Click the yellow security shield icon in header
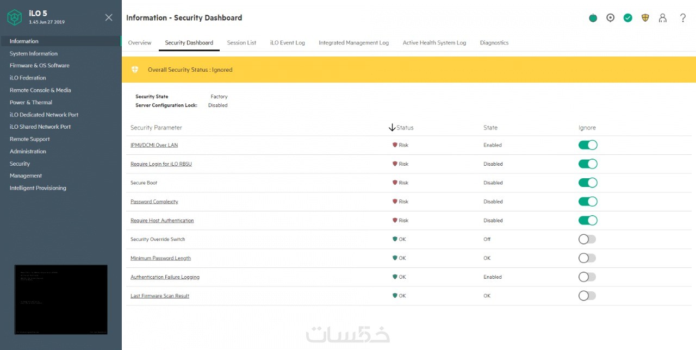This screenshot has width=696, height=350. click(x=645, y=18)
